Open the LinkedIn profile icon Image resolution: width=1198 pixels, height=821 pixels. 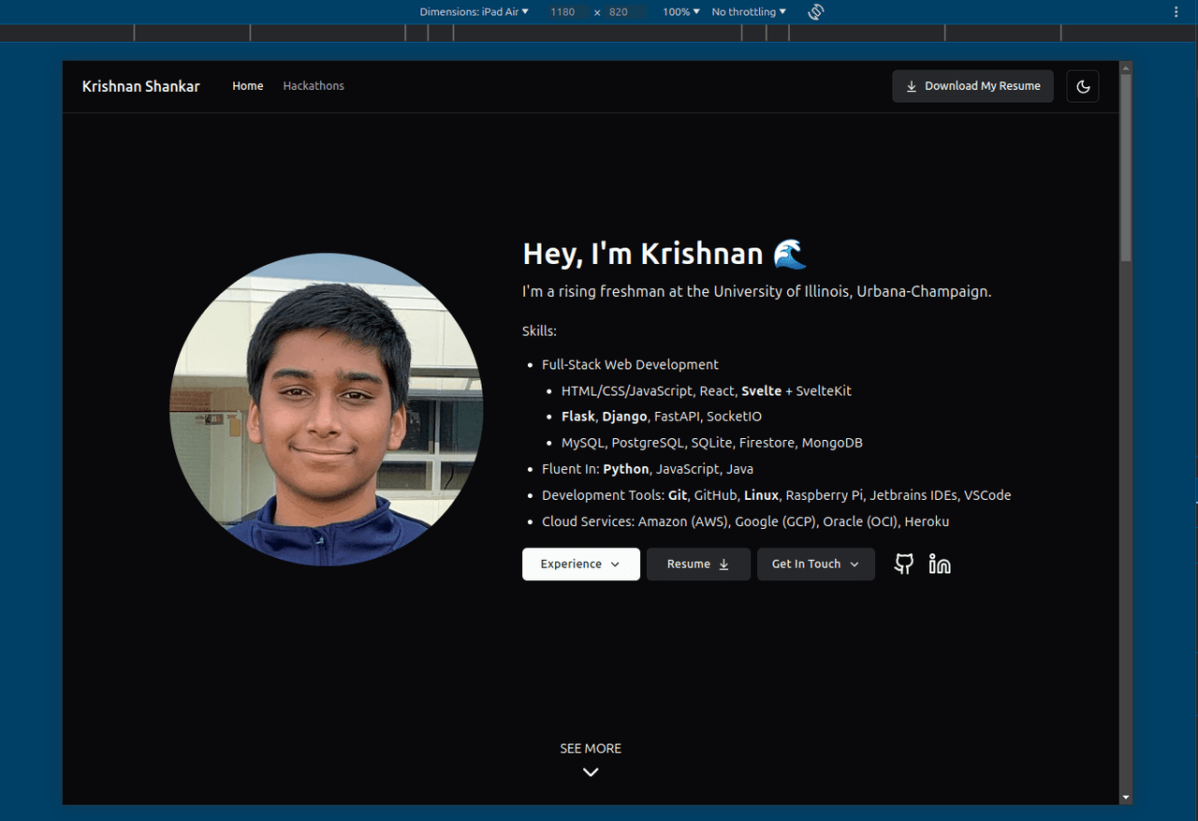pyautogui.click(x=940, y=564)
